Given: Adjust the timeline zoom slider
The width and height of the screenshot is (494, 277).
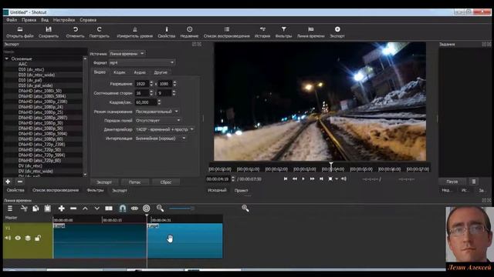Looking at the screenshot, I should [x=181, y=209].
